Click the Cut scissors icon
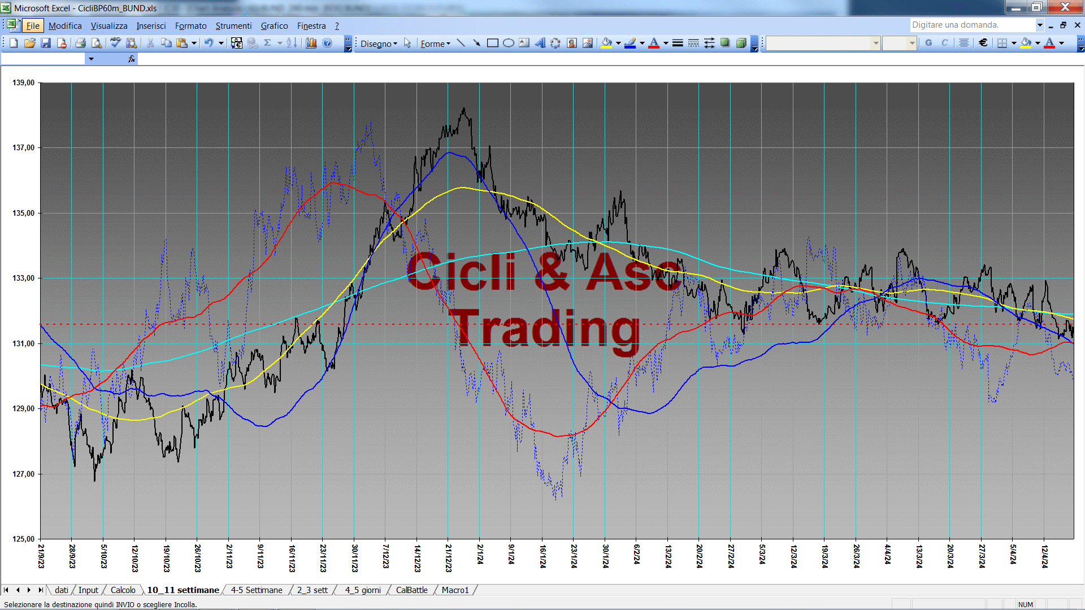Image resolution: width=1085 pixels, height=610 pixels. [x=150, y=43]
